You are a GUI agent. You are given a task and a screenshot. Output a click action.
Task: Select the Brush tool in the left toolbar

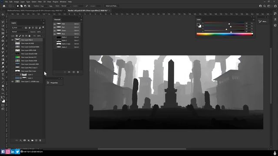coord(3,45)
